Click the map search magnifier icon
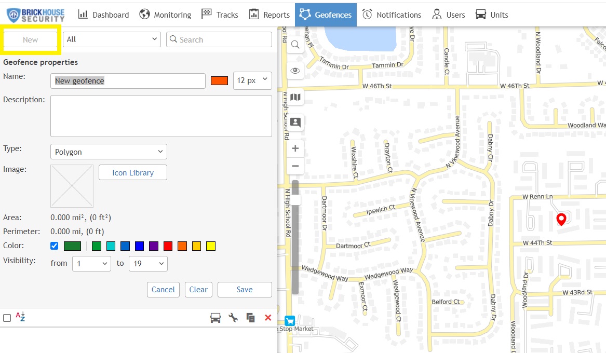606x353 pixels. [295, 45]
